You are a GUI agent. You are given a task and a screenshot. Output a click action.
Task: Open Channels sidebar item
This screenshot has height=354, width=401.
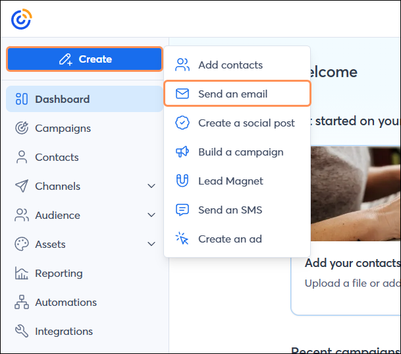point(85,186)
